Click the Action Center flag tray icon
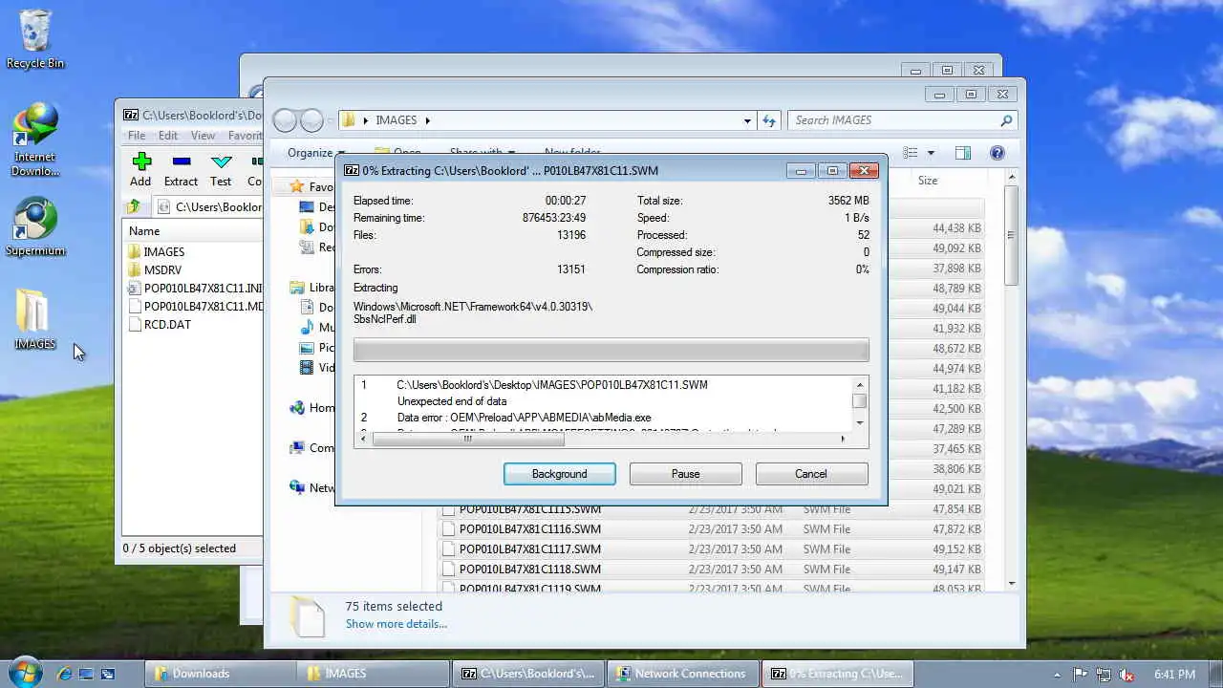 pyautogui.click(x=1082, y=675)
